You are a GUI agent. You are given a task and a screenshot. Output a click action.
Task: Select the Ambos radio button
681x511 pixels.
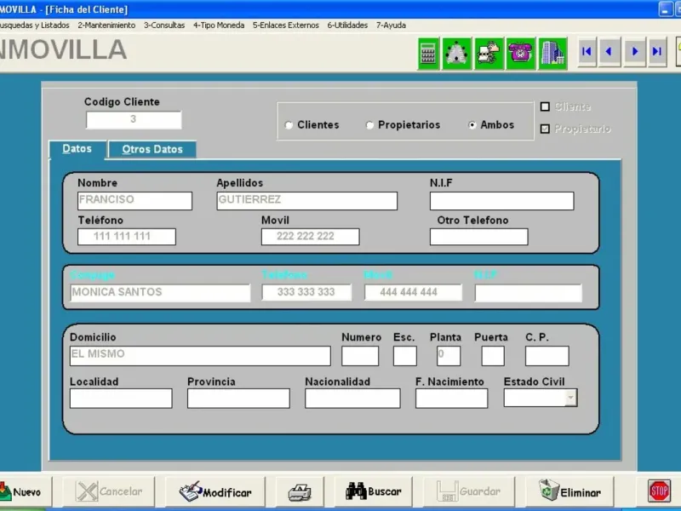472,125
